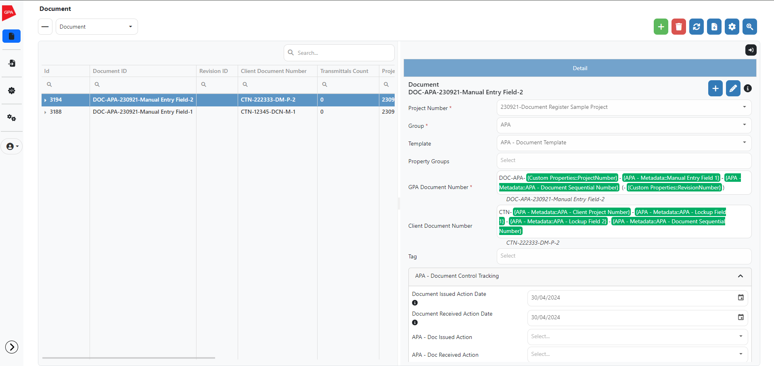
Task: Open the Document view dropdown
Action: click(x=96, y=27)
